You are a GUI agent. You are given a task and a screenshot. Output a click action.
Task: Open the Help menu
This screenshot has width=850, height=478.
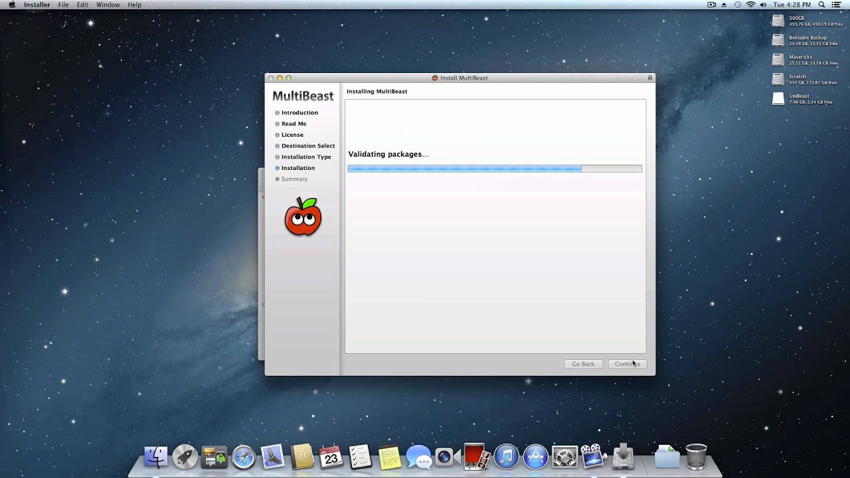point(135,5)
